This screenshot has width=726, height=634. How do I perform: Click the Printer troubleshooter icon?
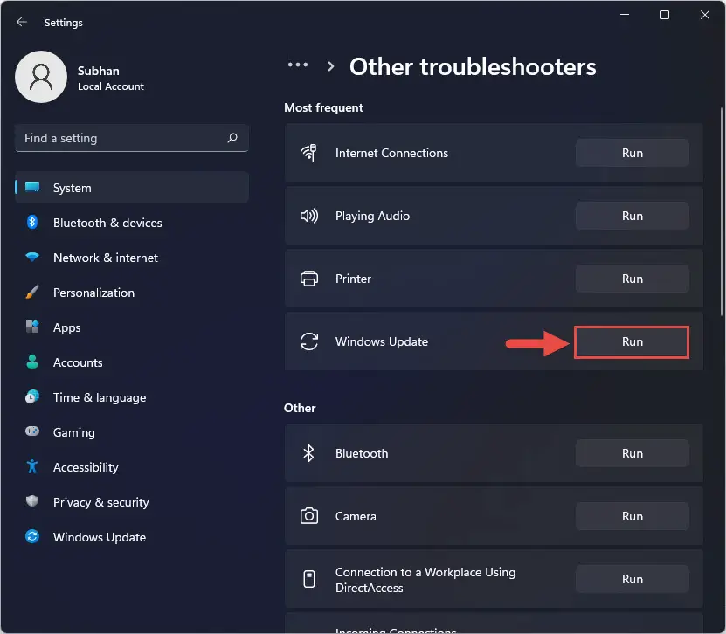pos(308,279)
